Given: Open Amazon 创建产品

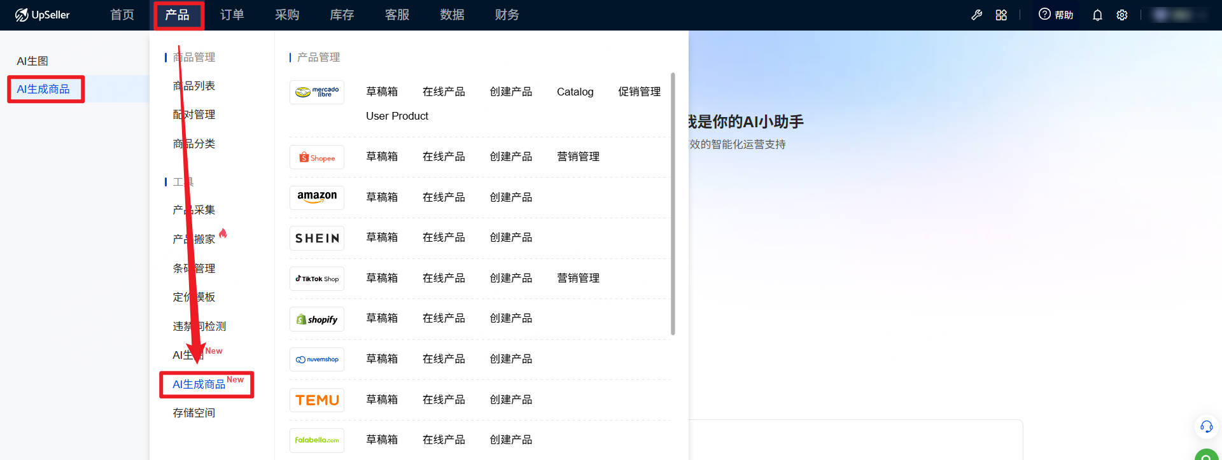Looking at the screenshot, I should (x=511, y=197).
